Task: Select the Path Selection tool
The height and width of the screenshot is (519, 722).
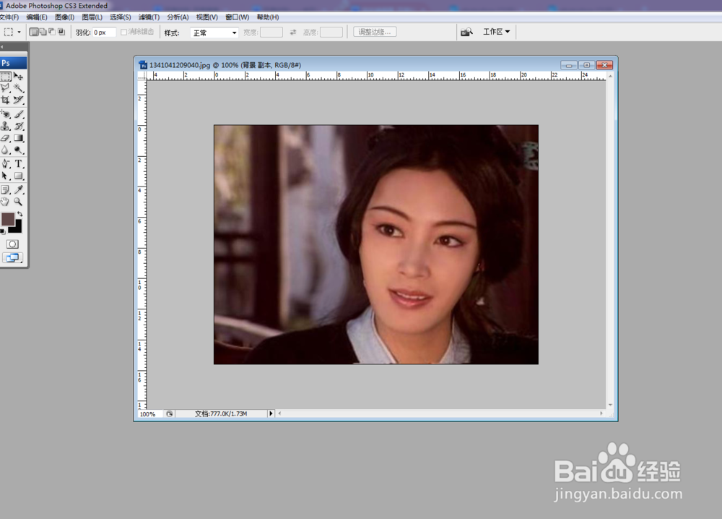Action: pyautogui.click(x=6, y=176)
